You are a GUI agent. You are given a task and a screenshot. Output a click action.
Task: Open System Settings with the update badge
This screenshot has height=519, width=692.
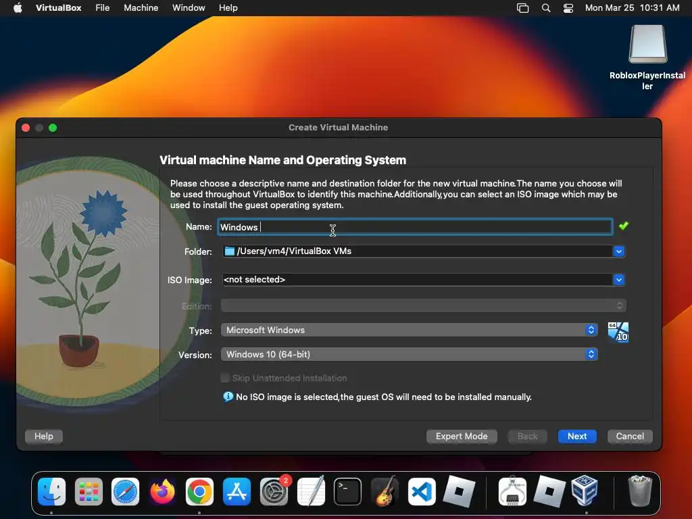pyautogui.click(x=274, y=491)
